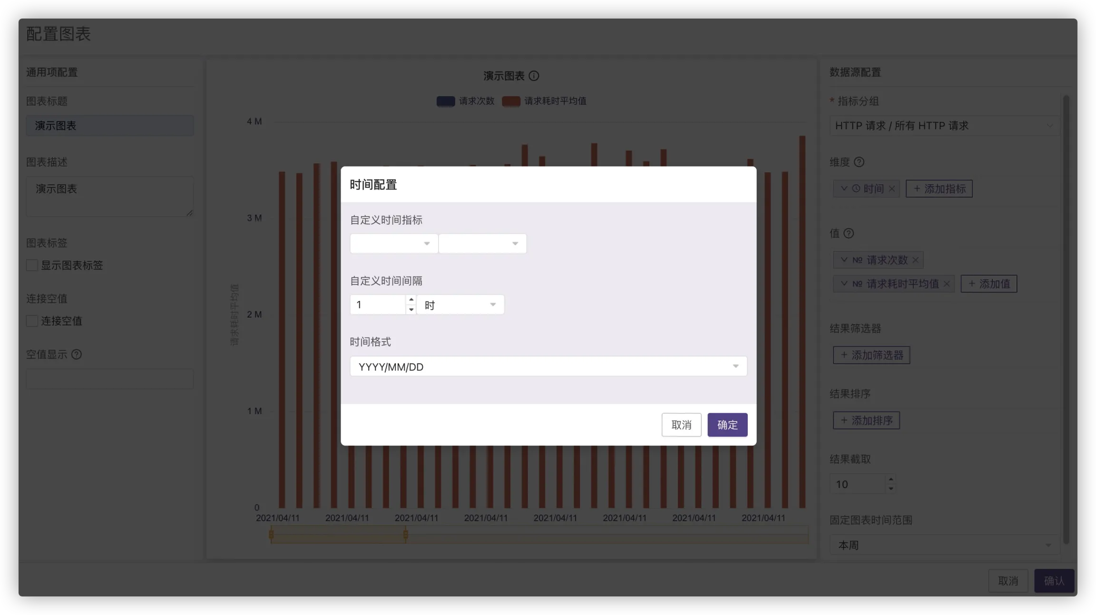Open first 自定义时间指标 dropdown
Viewport: 1096px width, 615px height.
point(393,244)
